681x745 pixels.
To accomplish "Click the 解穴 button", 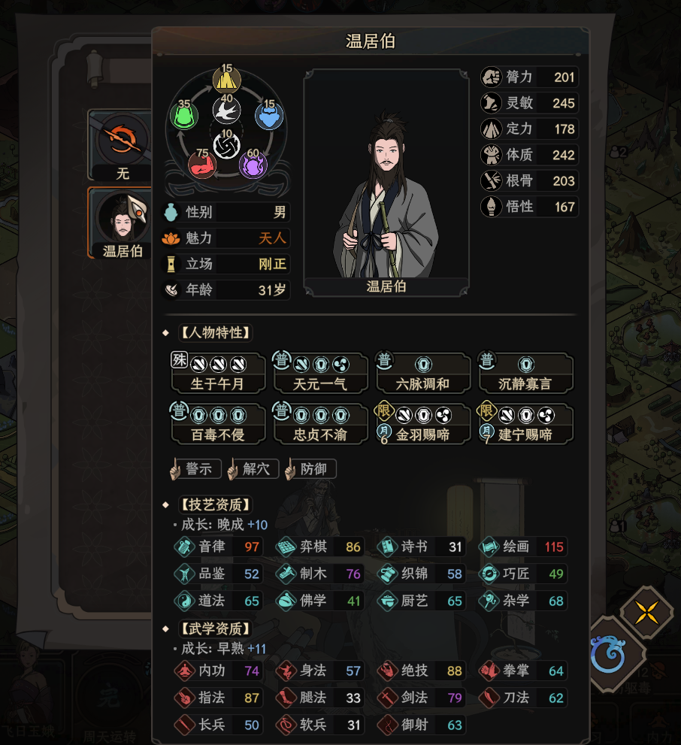I will point(253,469).
